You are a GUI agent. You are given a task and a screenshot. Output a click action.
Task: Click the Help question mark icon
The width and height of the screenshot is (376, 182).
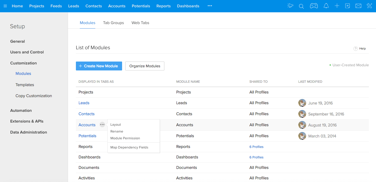pos(356,48)
